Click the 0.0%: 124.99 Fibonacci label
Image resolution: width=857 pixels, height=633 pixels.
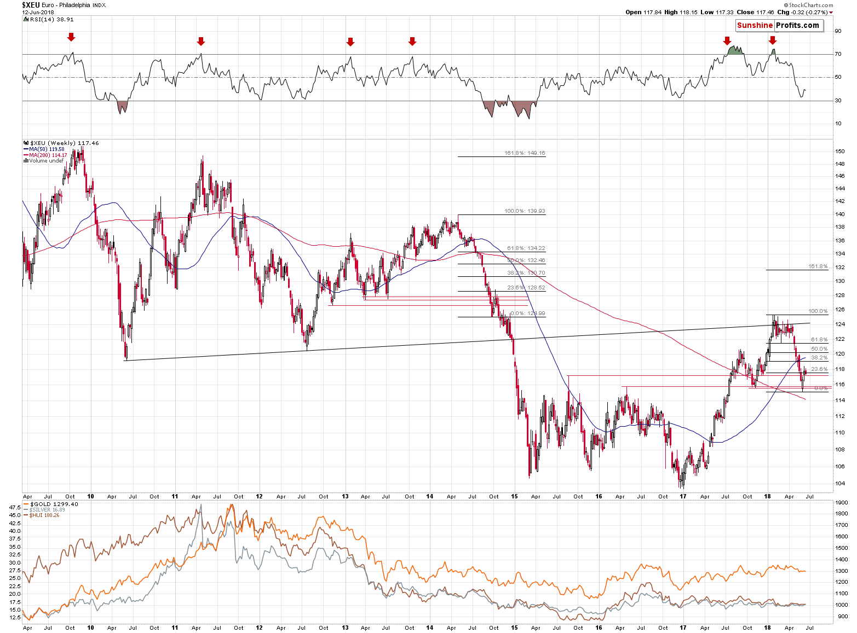pyautogui.click(x=527, y=313)
